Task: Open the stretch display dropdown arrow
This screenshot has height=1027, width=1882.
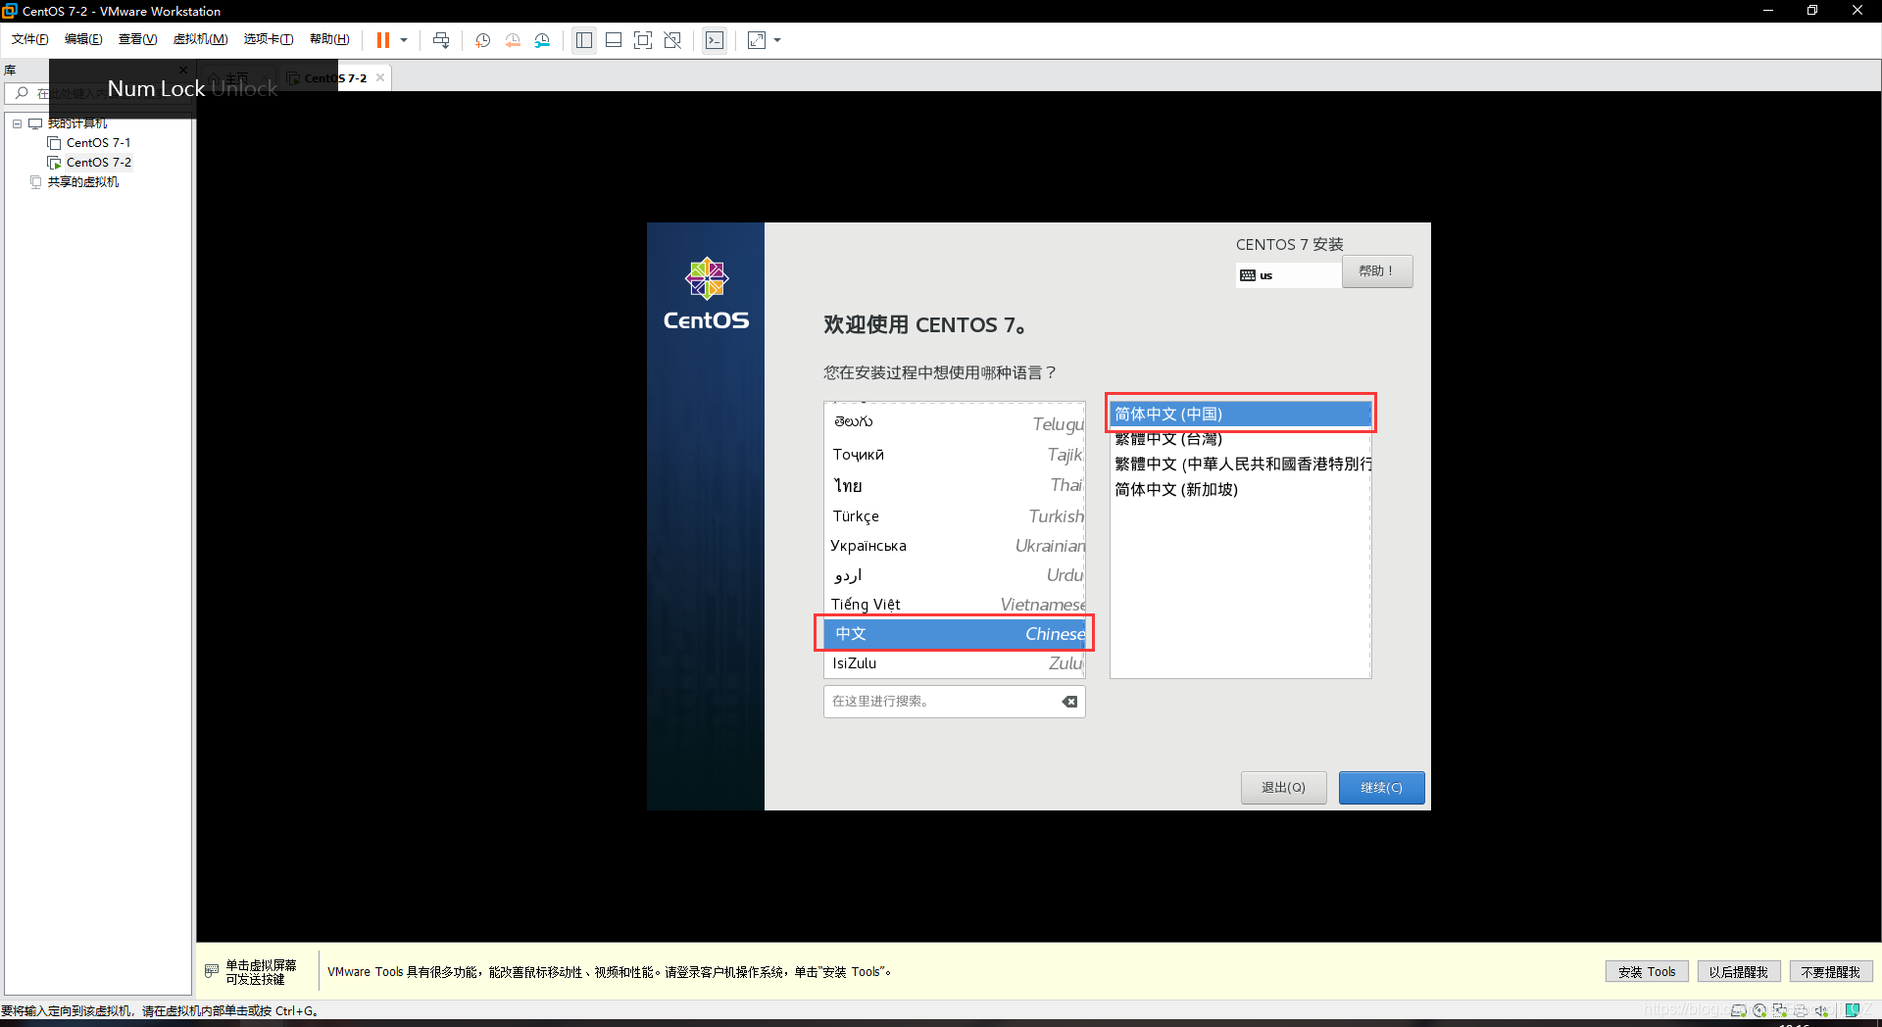Action: click(x=777, y=40)
